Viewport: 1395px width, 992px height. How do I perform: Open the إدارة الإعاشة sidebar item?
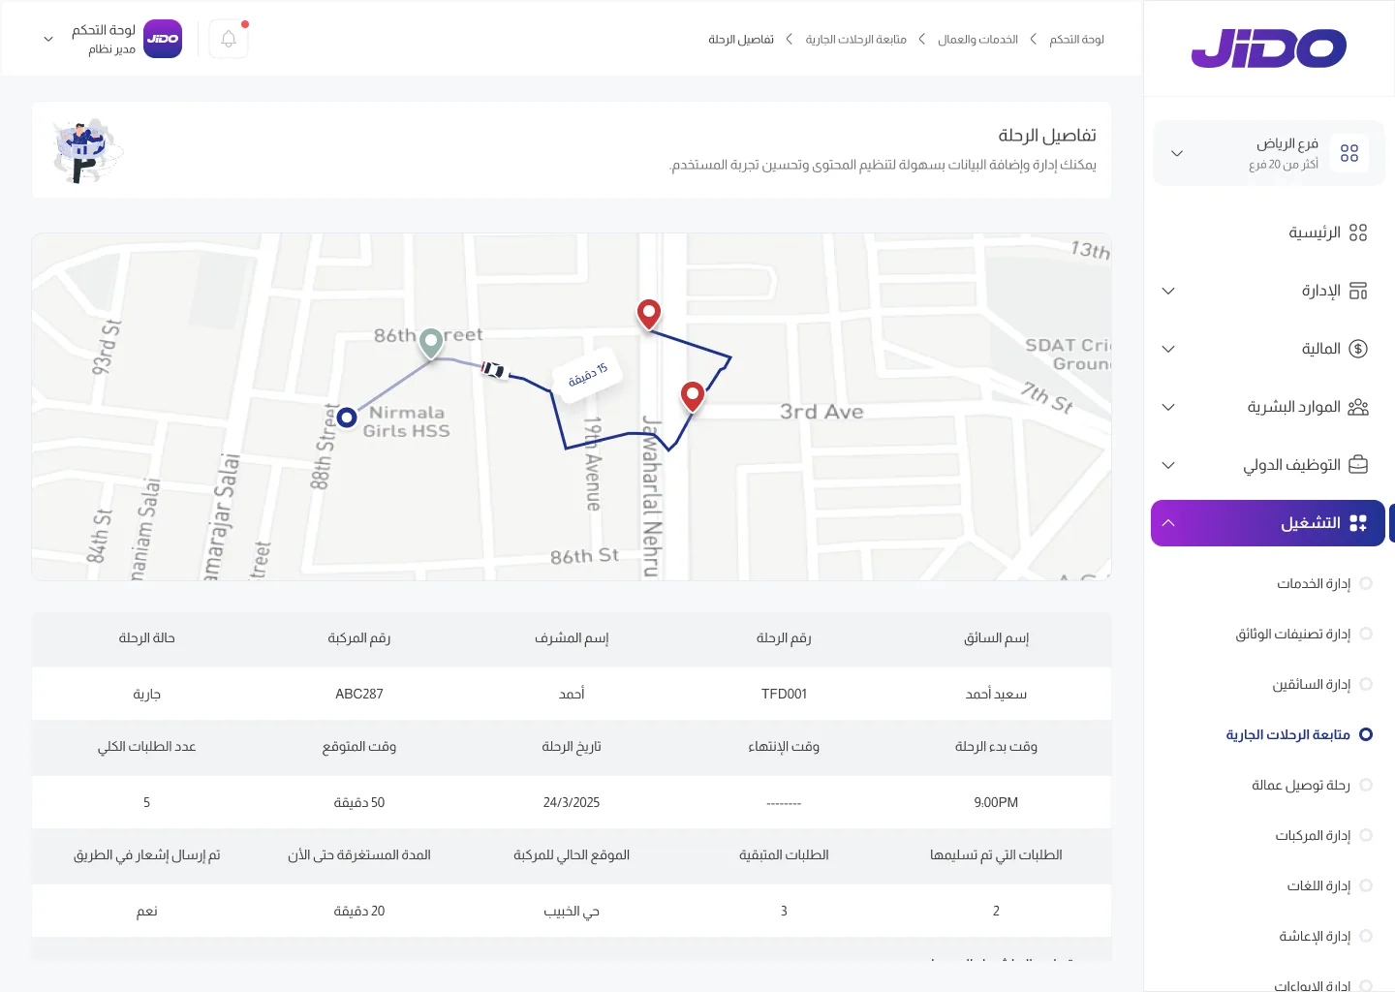click(x=1315, y=936)
